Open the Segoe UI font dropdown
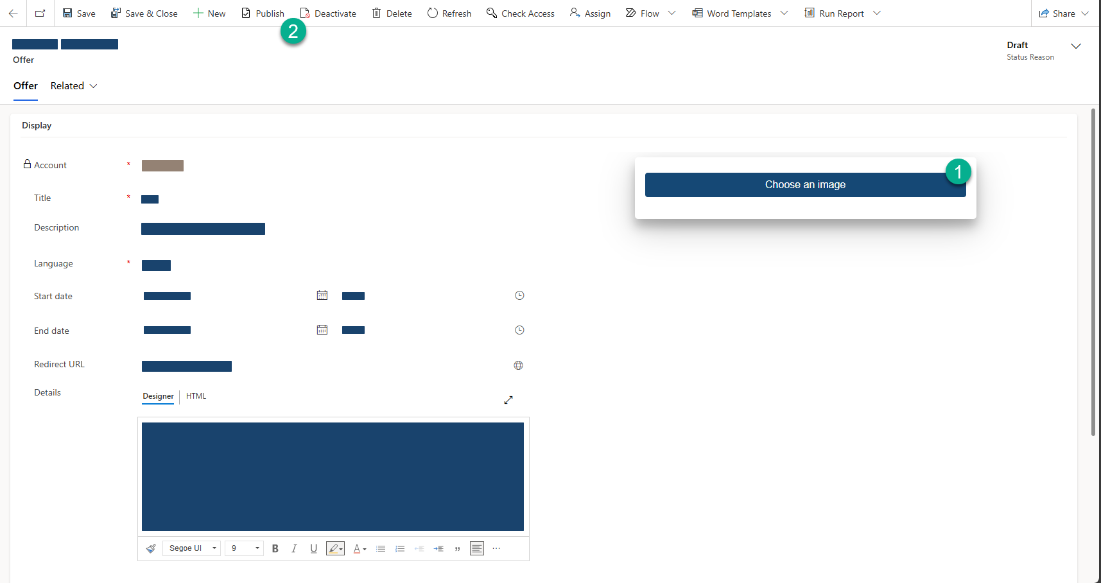The image size is (1101, 583). tap(193, 548)
